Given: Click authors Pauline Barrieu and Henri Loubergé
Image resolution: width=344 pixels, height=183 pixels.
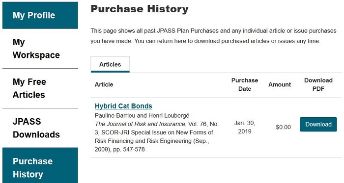Looking at the screenshot, I should click(142, 115).
